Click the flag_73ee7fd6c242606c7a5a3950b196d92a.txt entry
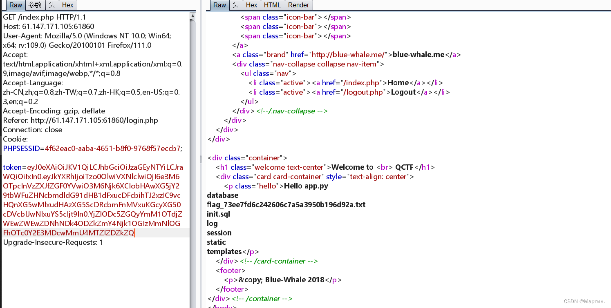611x308 pixels. (x=286, y=205)
